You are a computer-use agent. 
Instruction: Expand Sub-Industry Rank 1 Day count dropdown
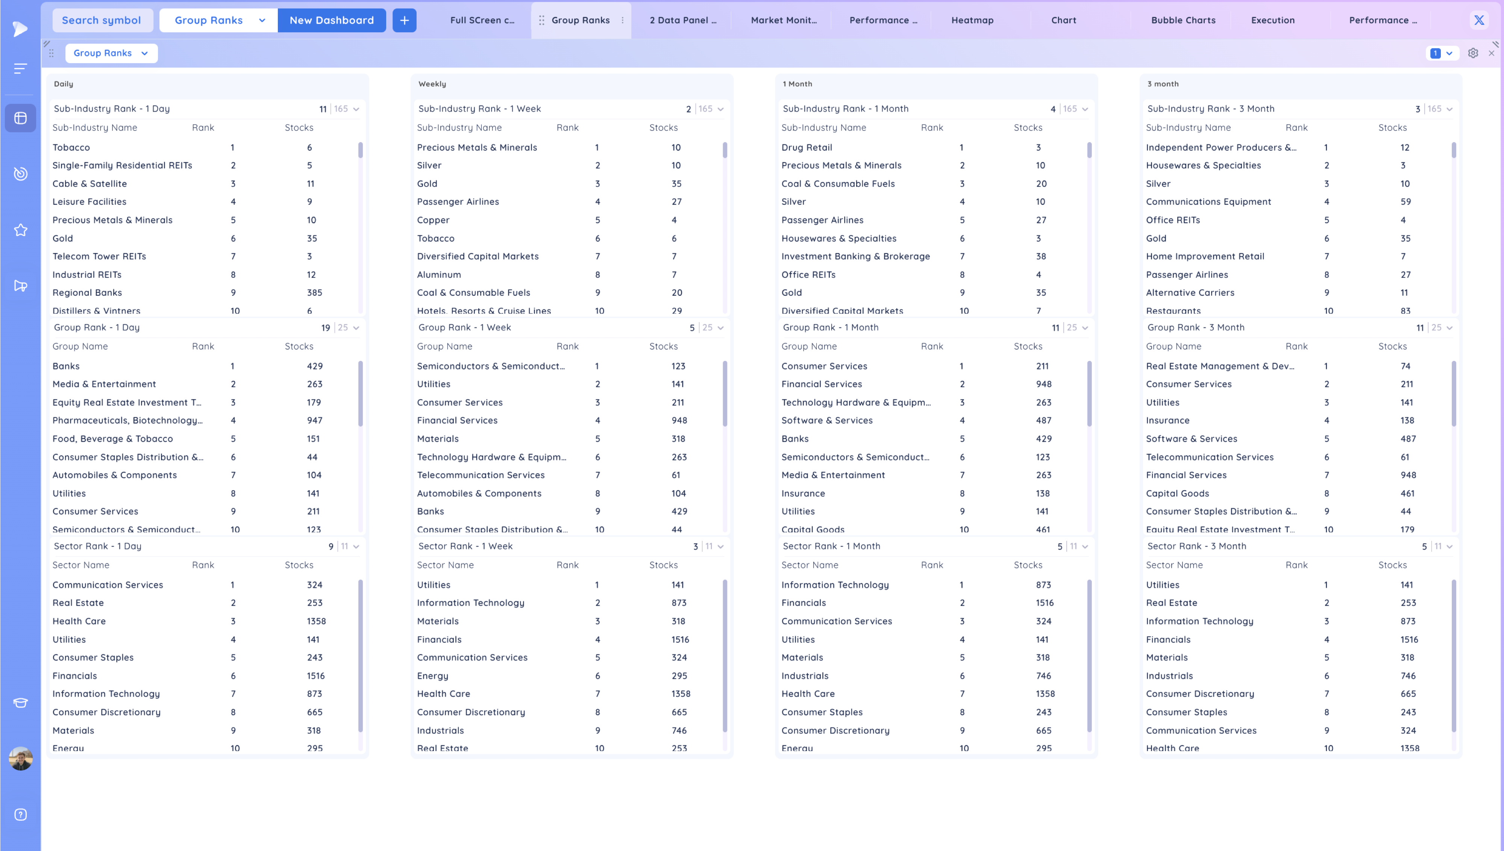click(356, 109)
